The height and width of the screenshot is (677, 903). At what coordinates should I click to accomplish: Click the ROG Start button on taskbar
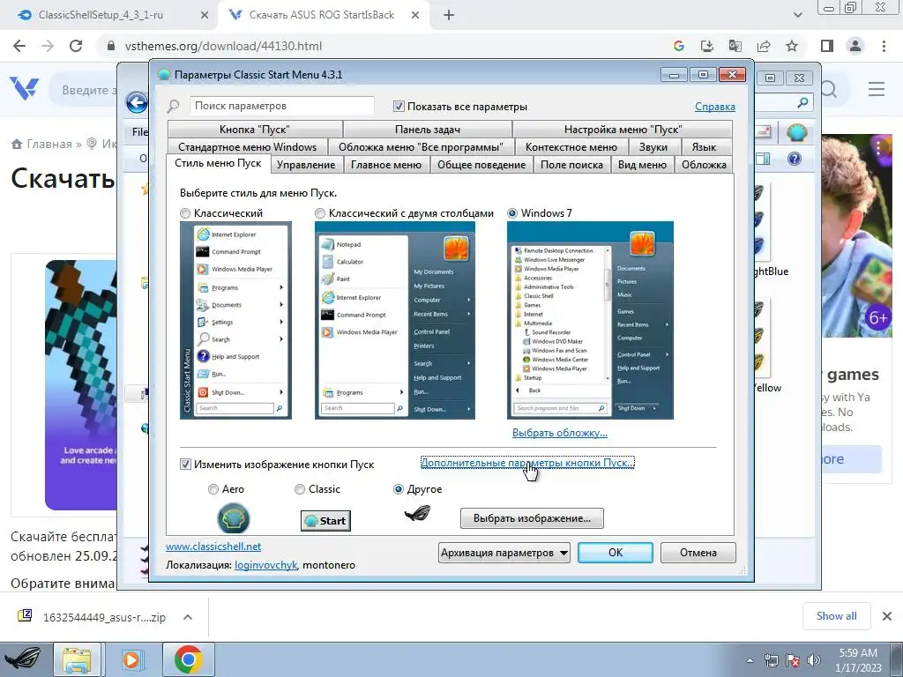23,659
